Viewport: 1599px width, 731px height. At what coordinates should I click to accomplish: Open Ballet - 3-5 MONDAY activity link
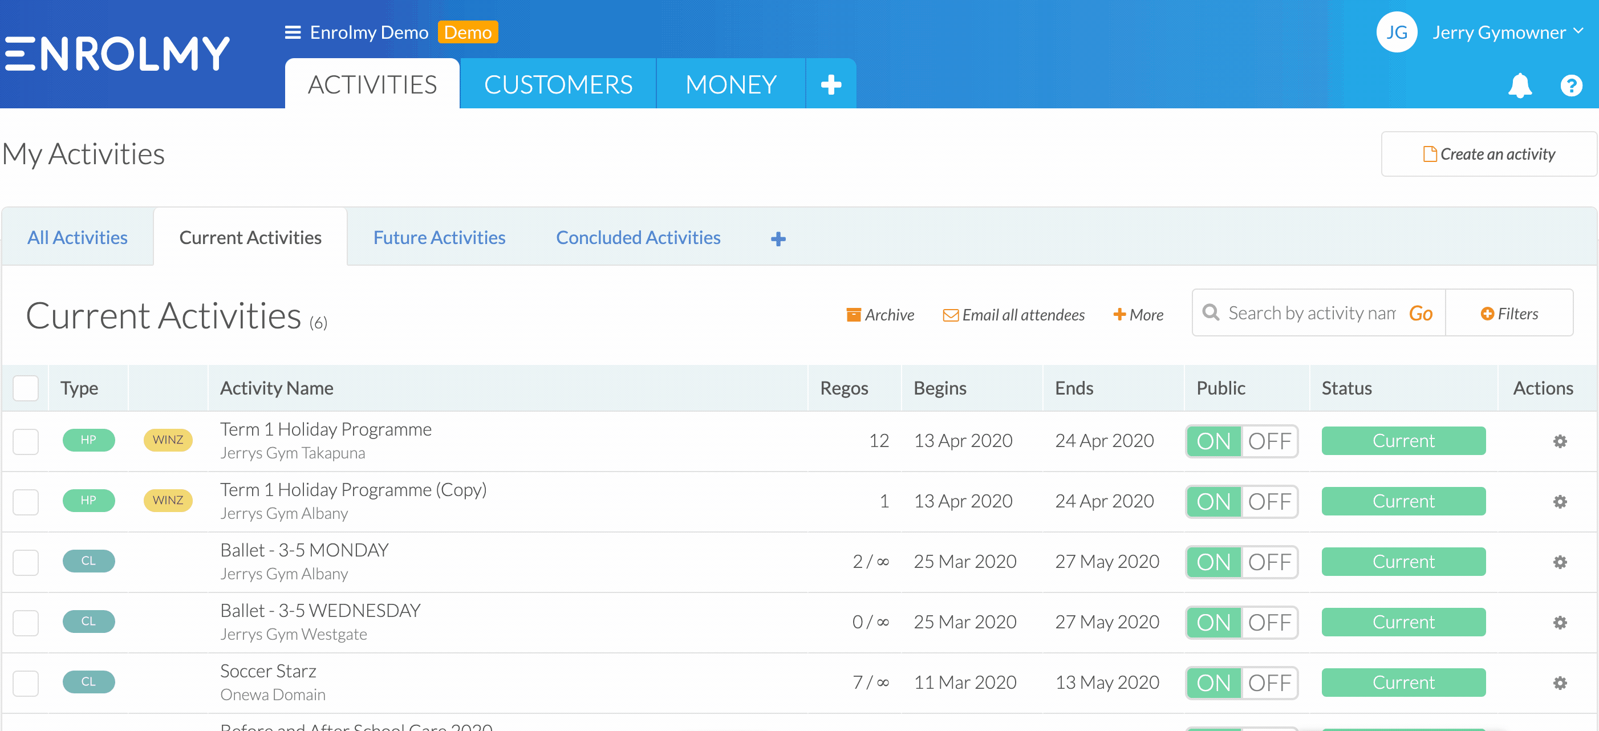point(304,550)
